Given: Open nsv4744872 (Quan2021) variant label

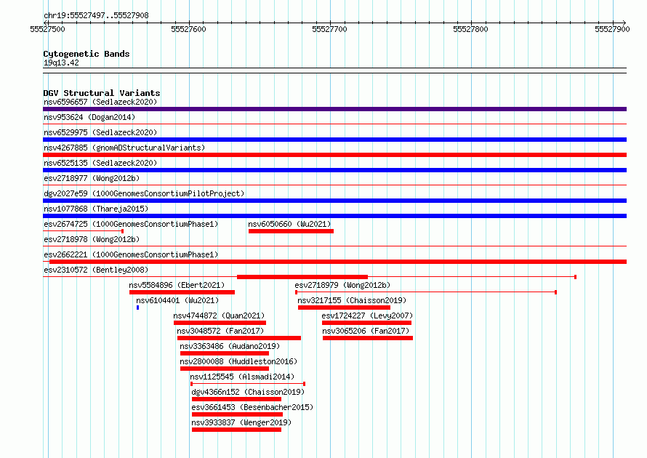Looking at the screenshot, I should tap(219, 316).
